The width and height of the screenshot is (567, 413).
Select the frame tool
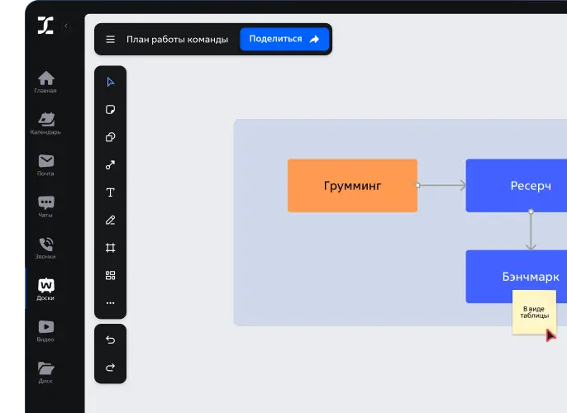click(x=110, y=248)
